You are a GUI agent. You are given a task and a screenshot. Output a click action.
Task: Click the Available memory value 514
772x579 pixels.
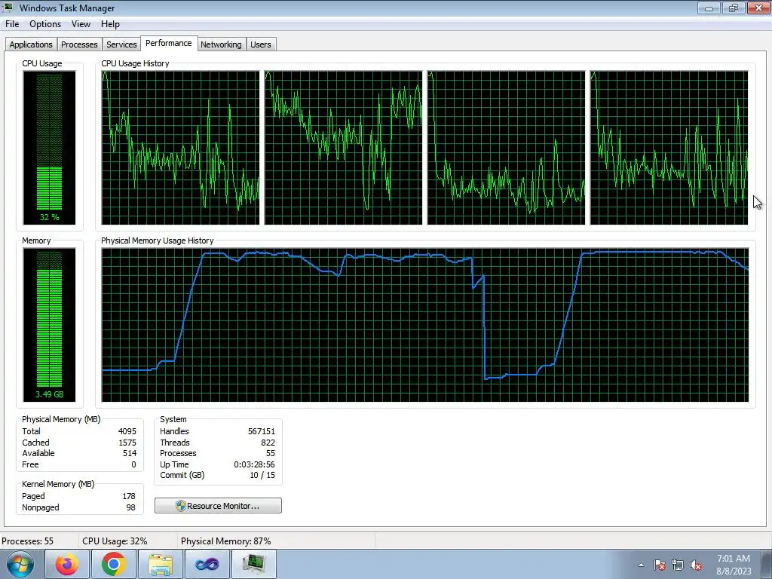click(x=130, y=453)
